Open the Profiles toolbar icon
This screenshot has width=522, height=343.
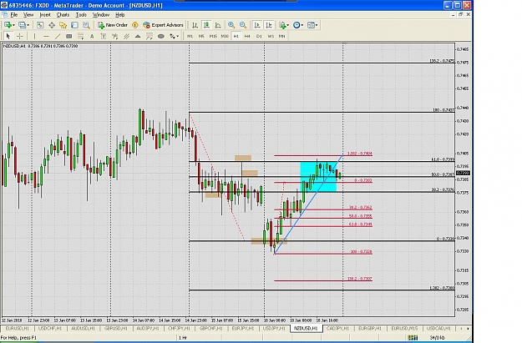coord(22,25)
